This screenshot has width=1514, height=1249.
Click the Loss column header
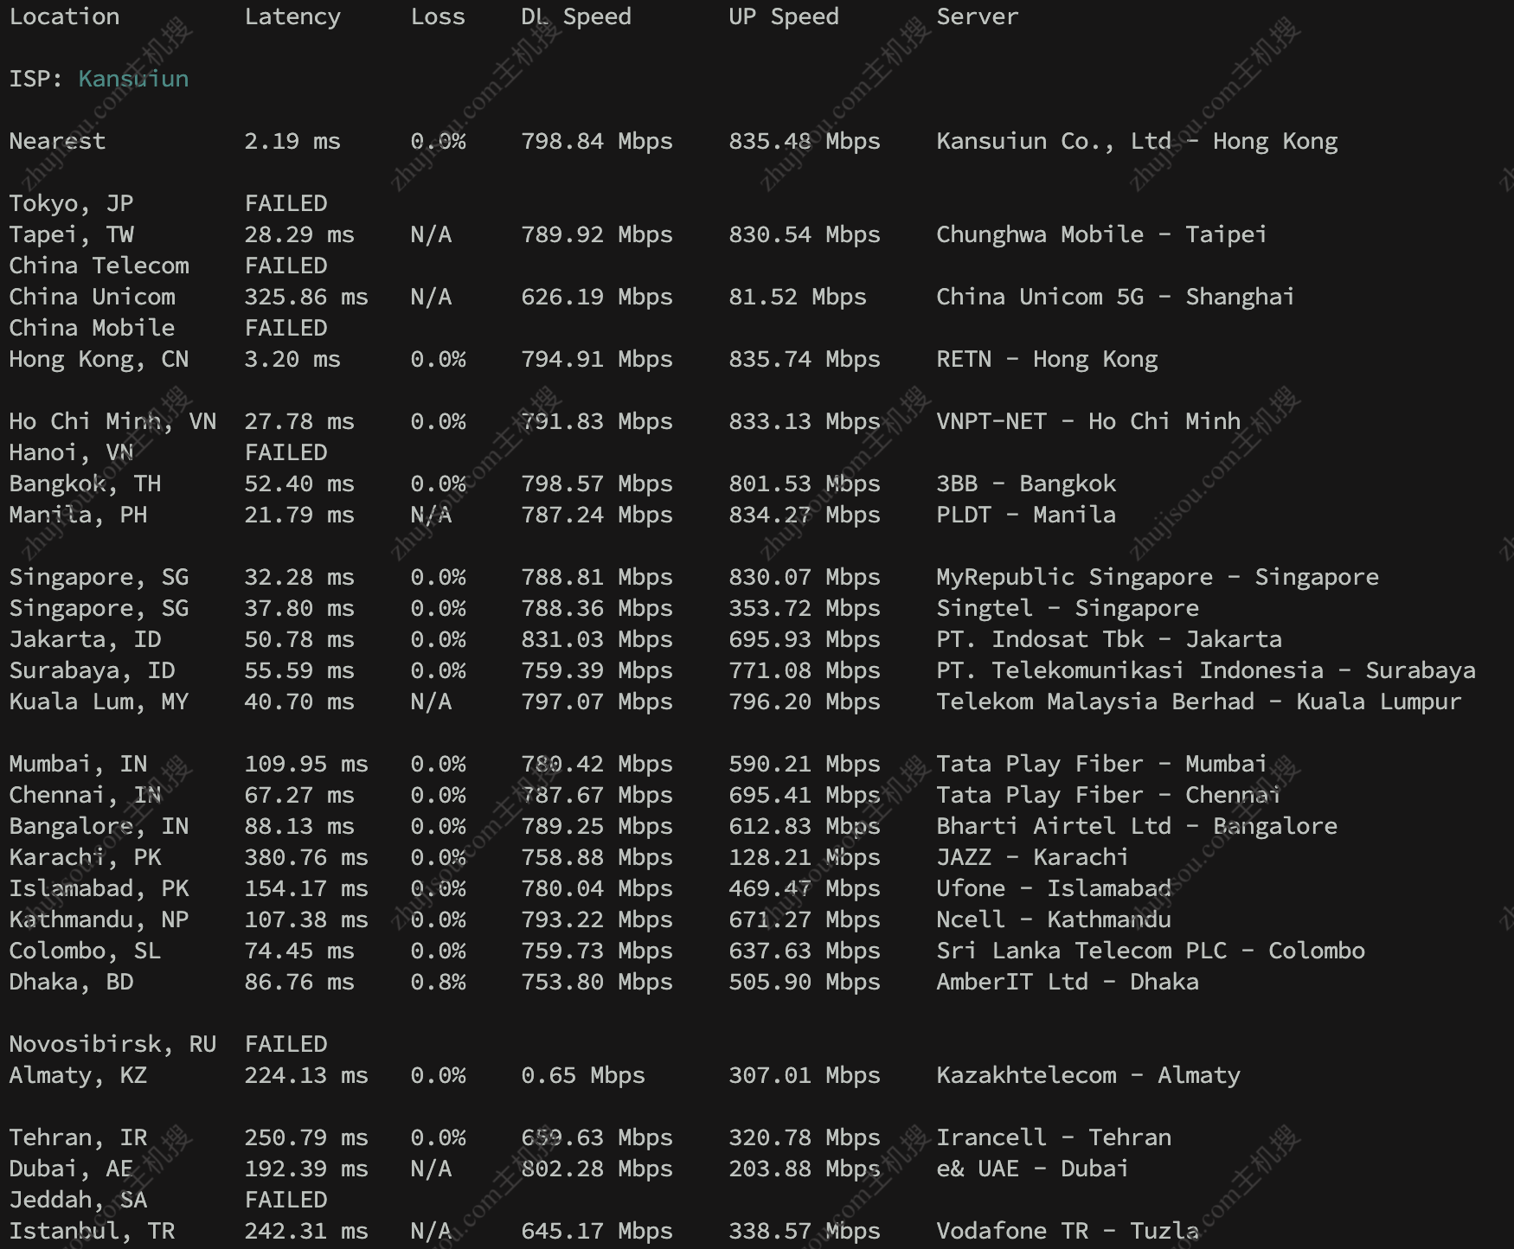pos(438,16)
